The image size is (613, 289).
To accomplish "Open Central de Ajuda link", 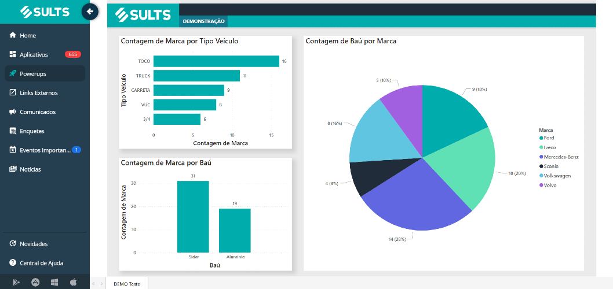I will point(45,262).
